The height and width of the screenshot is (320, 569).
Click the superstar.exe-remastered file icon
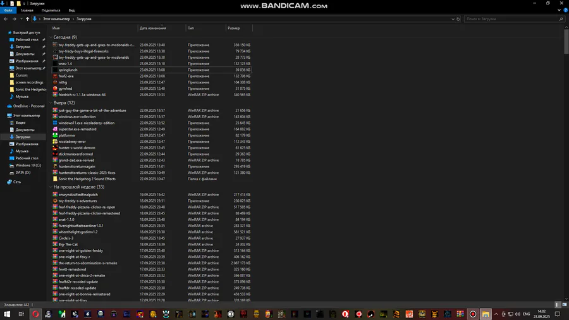click(55, 129)
